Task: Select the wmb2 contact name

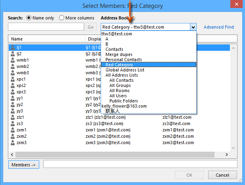Action: point(23,67)
